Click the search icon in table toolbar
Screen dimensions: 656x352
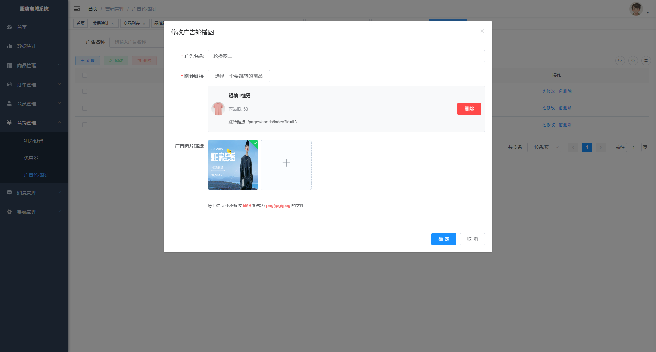coord(620,61)
